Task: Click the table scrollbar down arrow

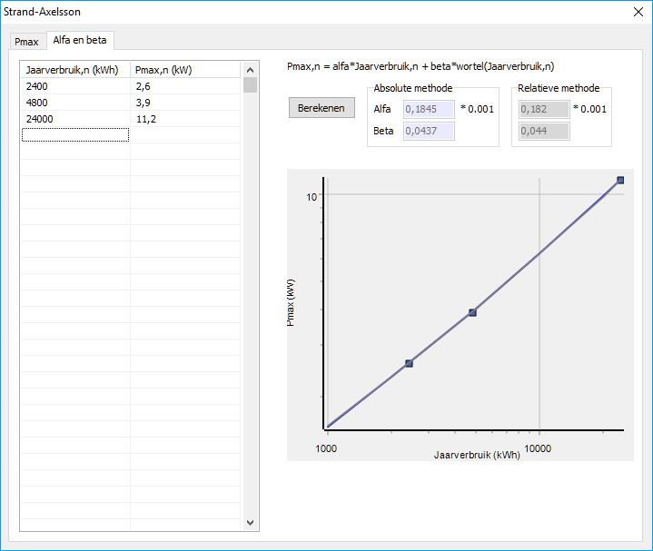Action: click(251, 523)
